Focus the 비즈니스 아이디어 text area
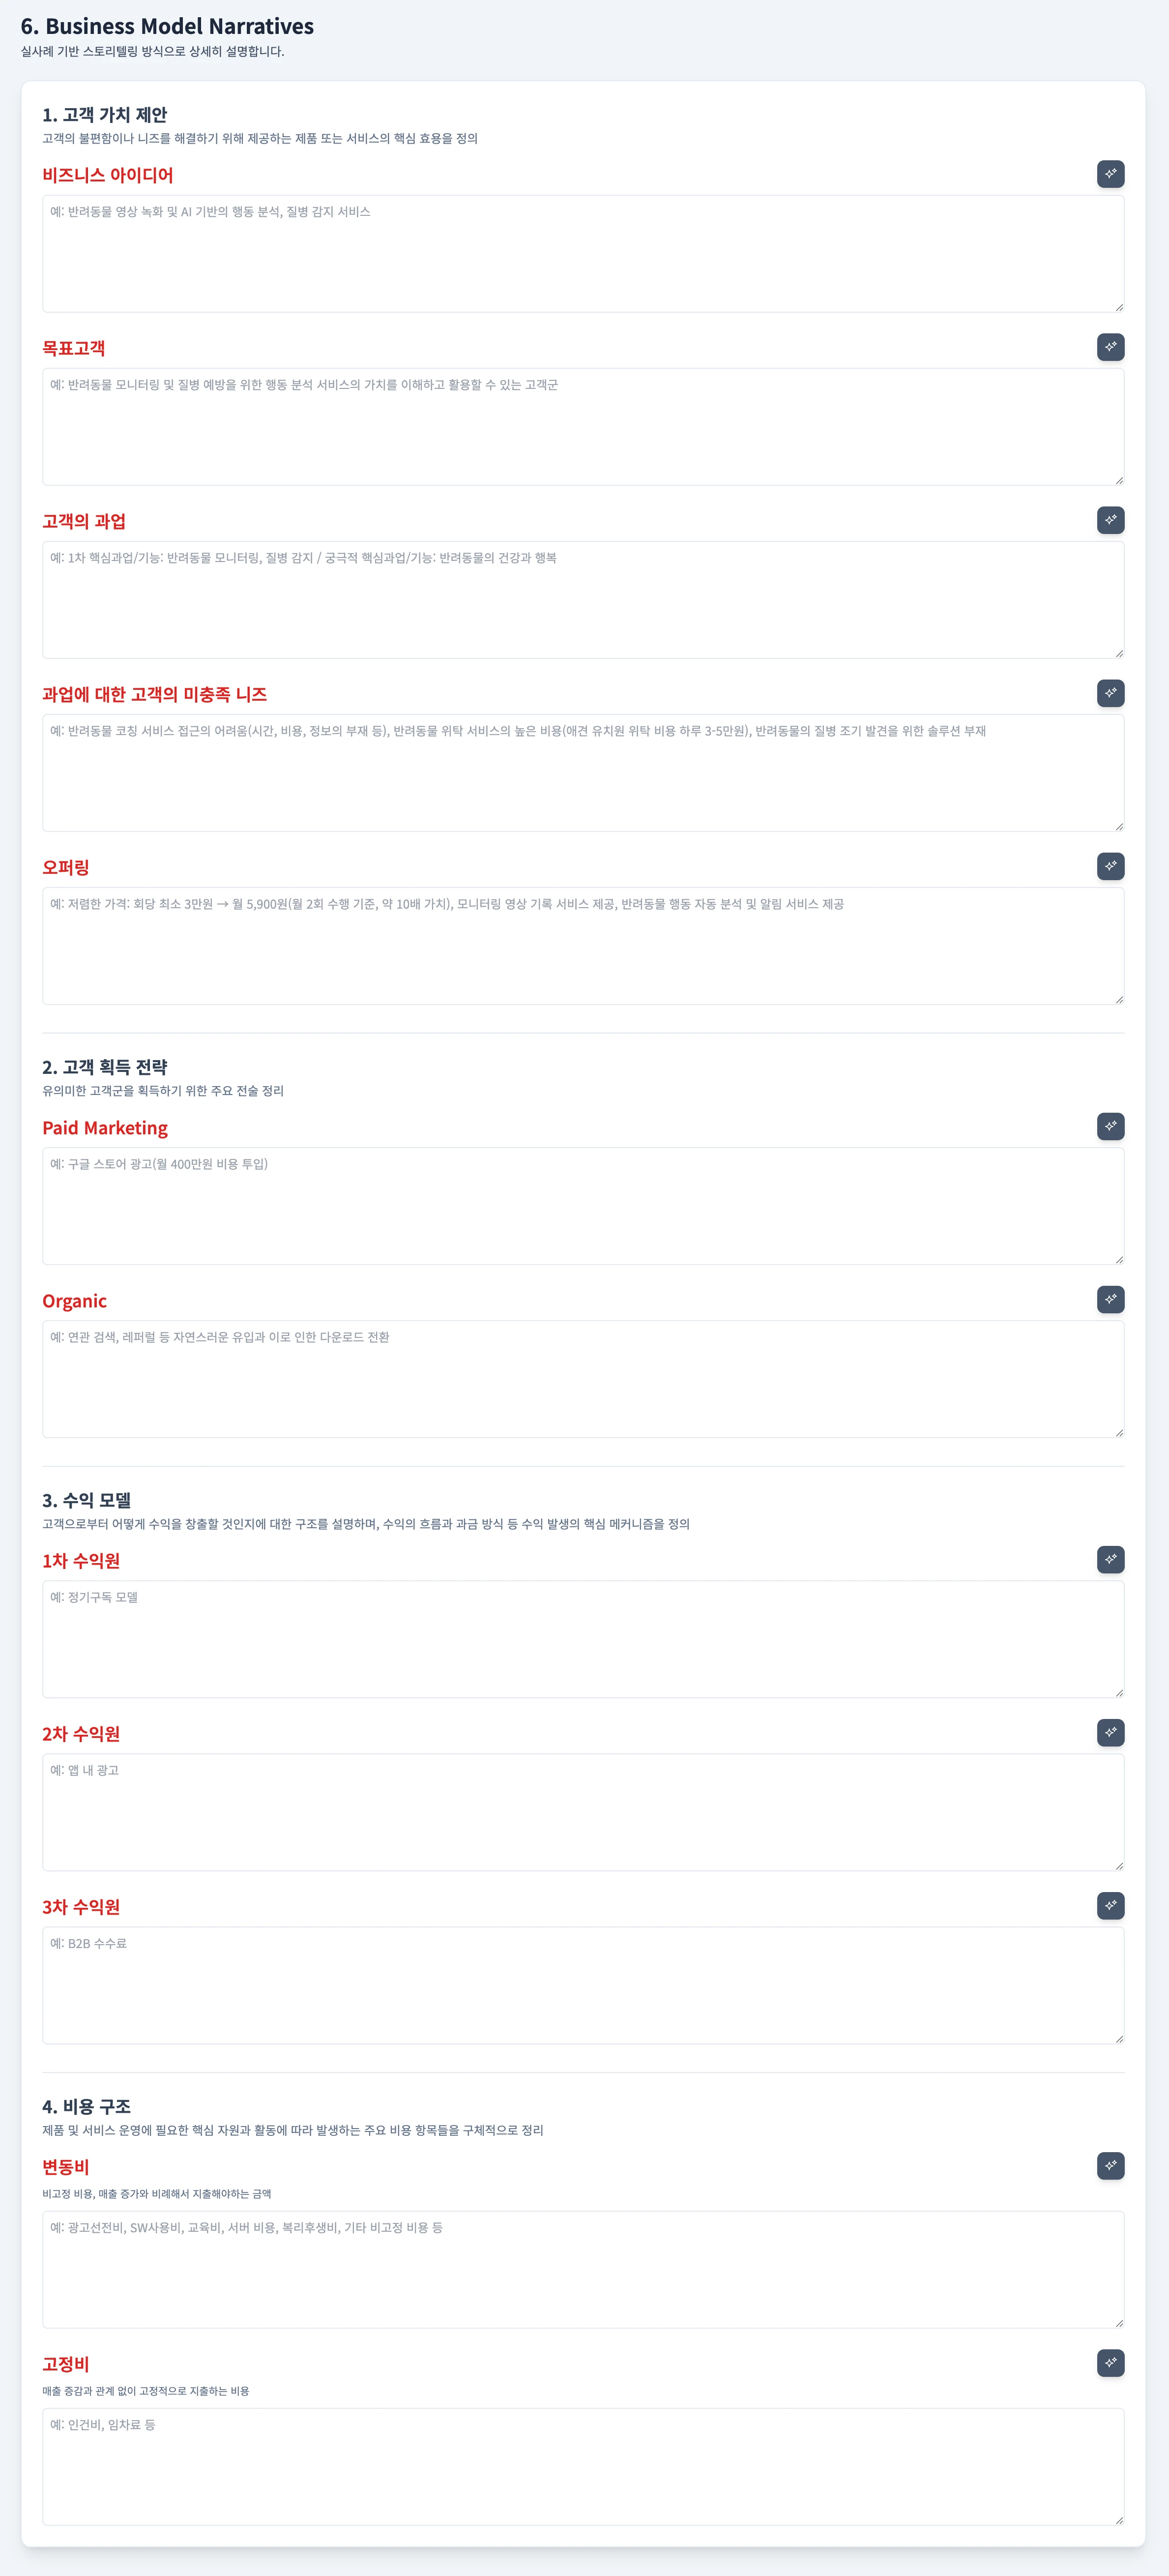The image size is (1169, 2576). (583, 254)
